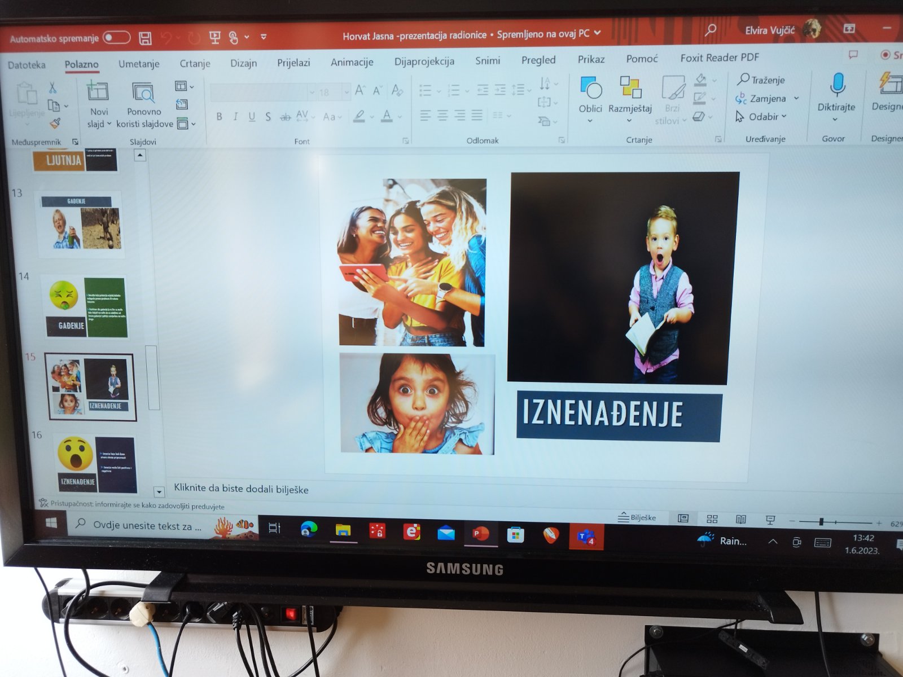This screenshot has width=903, height=677.
Task: Click the Text Direction icon
Action: pos(545,83)
